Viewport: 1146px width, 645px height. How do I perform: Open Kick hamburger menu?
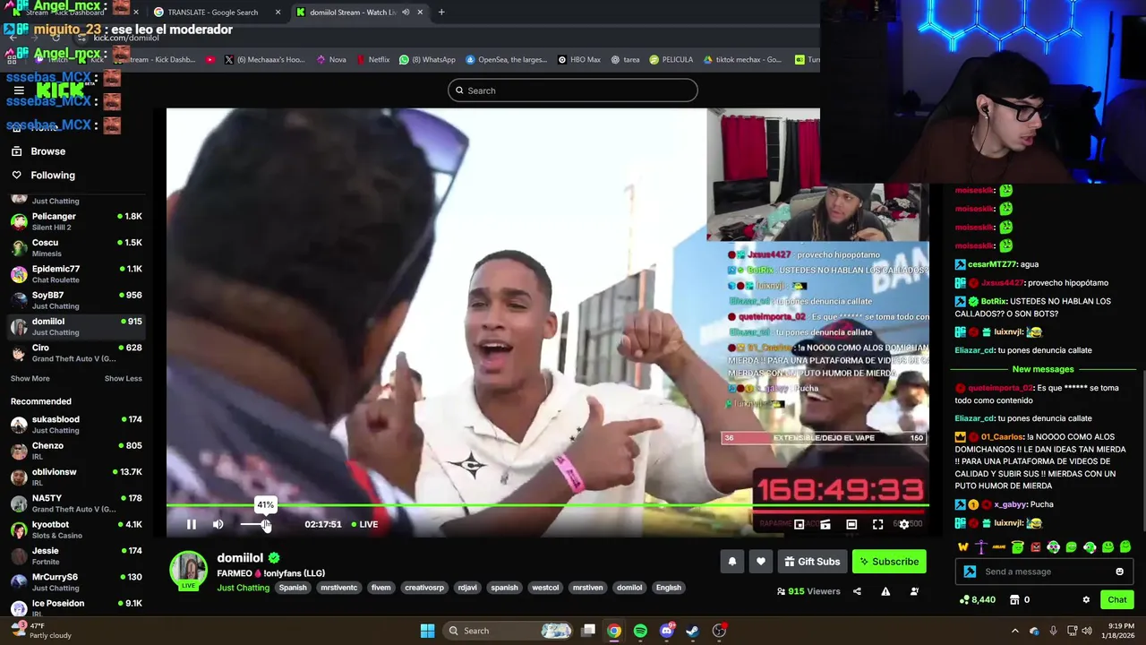coord(18,90)
